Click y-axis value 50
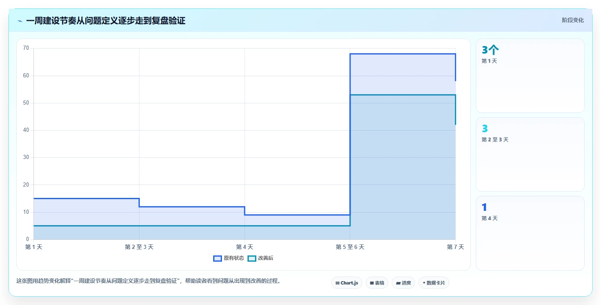Screen dimensions: 601x305 pos(26,103)
